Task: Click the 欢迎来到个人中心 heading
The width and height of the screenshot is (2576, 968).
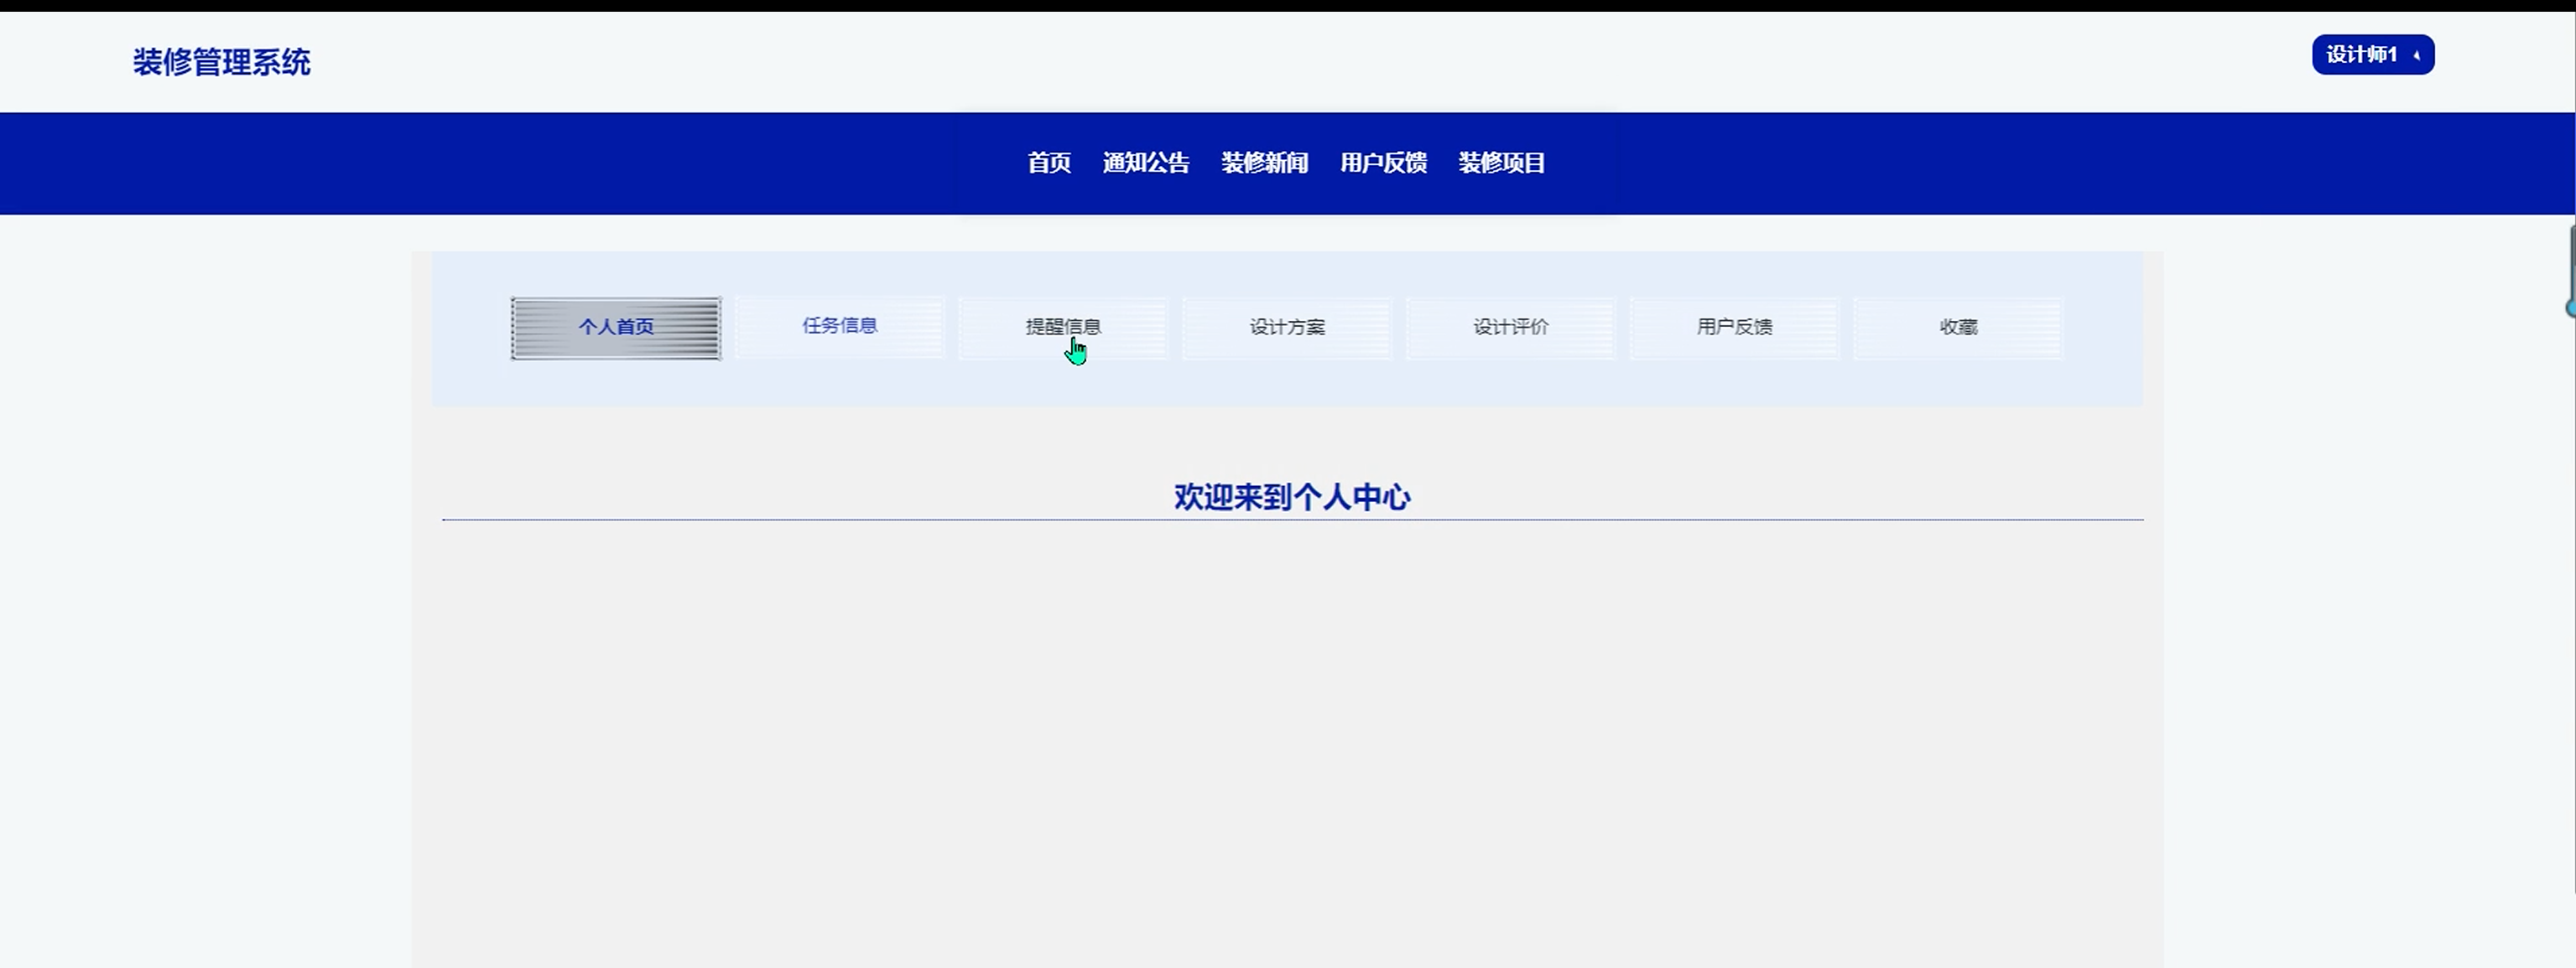Action: 1291,496
